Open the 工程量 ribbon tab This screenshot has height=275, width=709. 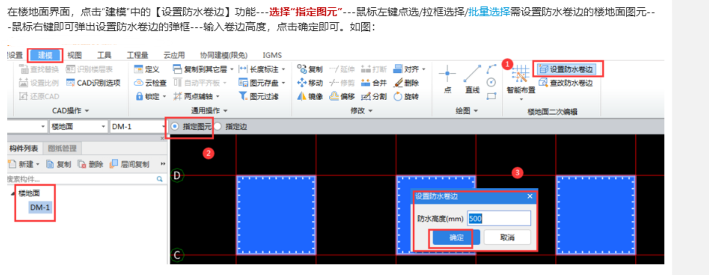137,55
